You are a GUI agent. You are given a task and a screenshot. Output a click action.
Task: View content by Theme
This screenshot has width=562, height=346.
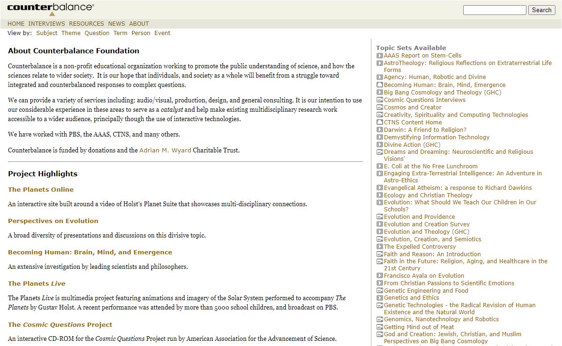click(x=71, y=33)
